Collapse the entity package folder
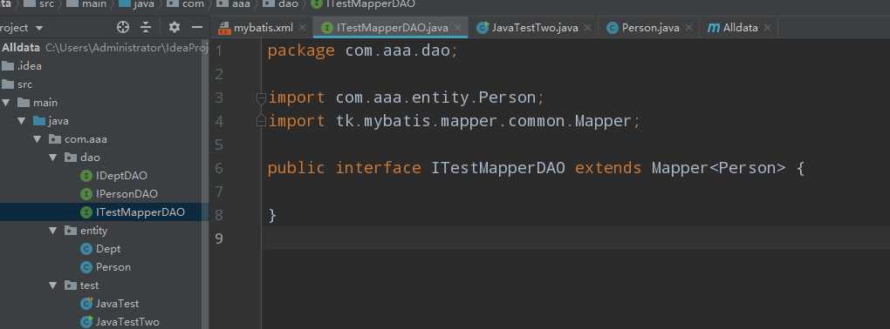 53,231
